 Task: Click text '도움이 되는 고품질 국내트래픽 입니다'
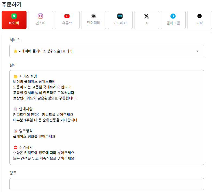pyautogui.click(x=42, y=87)
